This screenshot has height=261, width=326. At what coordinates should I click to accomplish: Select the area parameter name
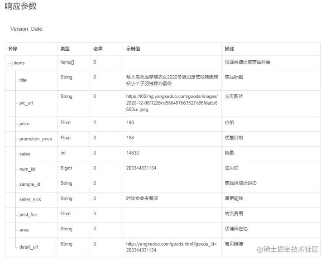(24, 230)
